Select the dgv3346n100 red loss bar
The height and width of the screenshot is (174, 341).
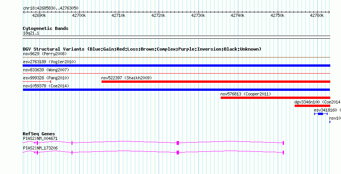312,106
